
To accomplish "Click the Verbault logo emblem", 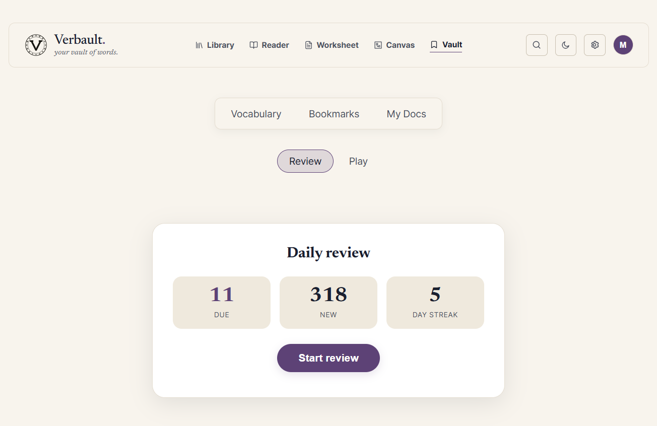I will (36, 45).
